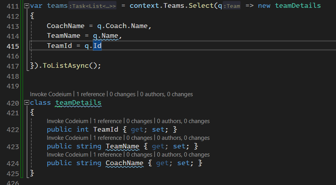Screen dimensions: 336x185
Task: Click line number 415 in the gutter
Action: coord(12,46)
